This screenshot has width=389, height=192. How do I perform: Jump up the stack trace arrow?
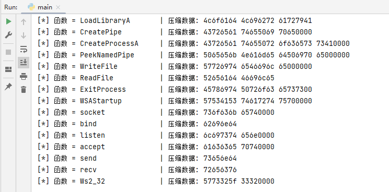(x=24, y=22)
